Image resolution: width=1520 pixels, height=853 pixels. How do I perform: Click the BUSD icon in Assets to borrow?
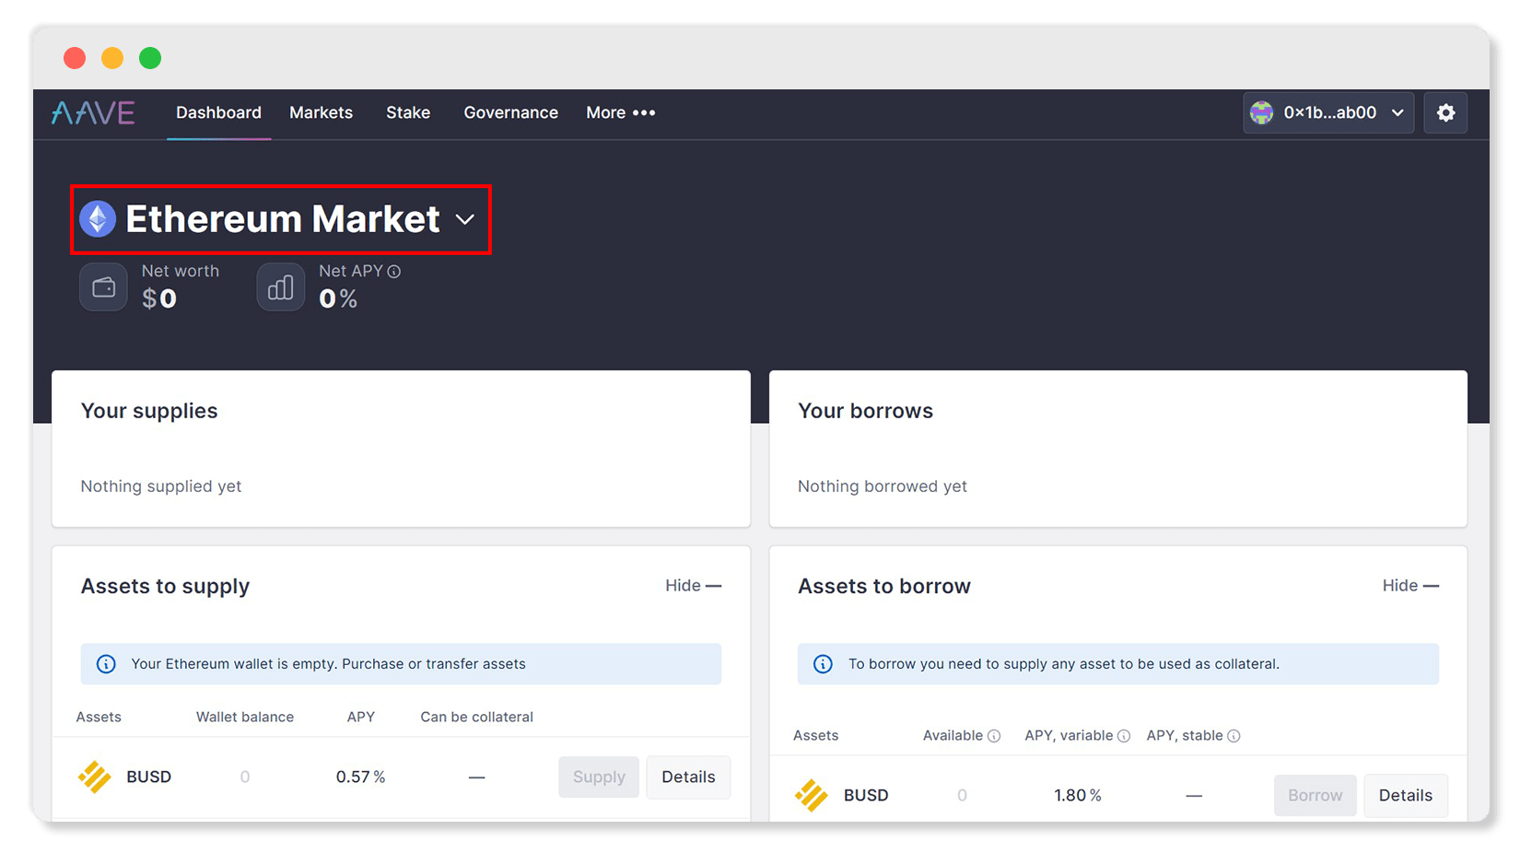tap(812, 795)
